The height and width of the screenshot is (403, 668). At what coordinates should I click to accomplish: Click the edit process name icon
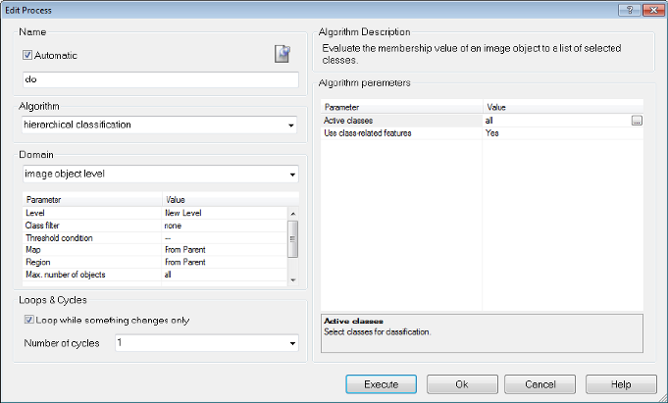pyautogui.click(x=283, y=55)
